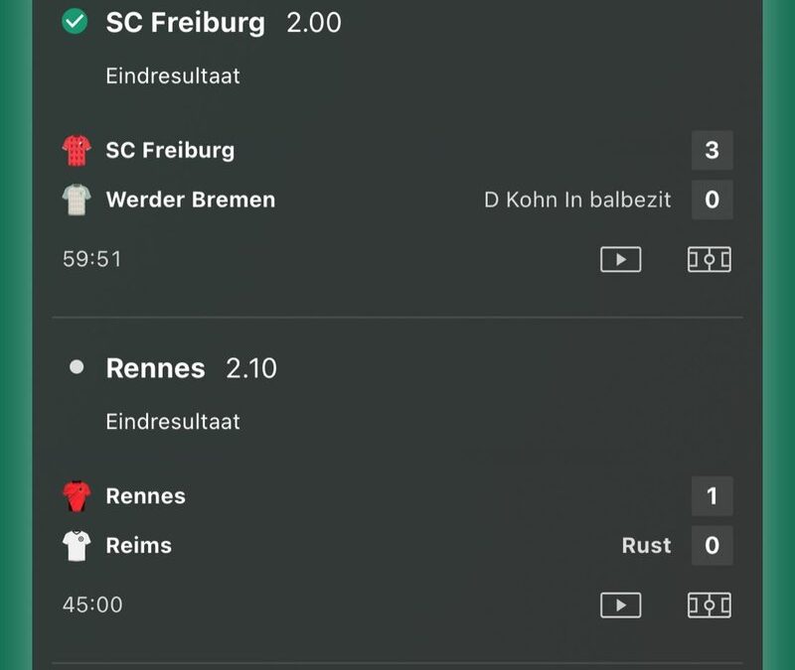Click the Rennes red-black shirt icon
The height and width of the screenshot is (670, 795).
[77, 496]
